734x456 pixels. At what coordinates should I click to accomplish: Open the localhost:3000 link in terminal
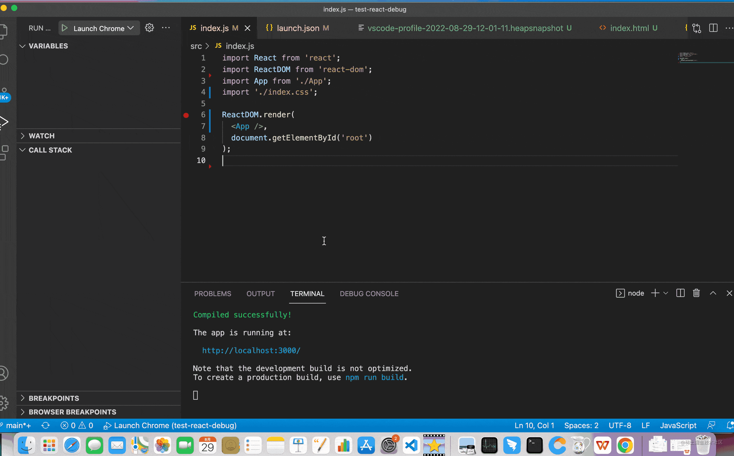pos(251,351)
